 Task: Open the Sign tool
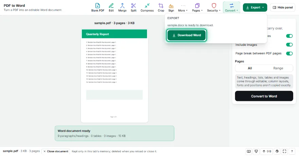coord(171,7)
